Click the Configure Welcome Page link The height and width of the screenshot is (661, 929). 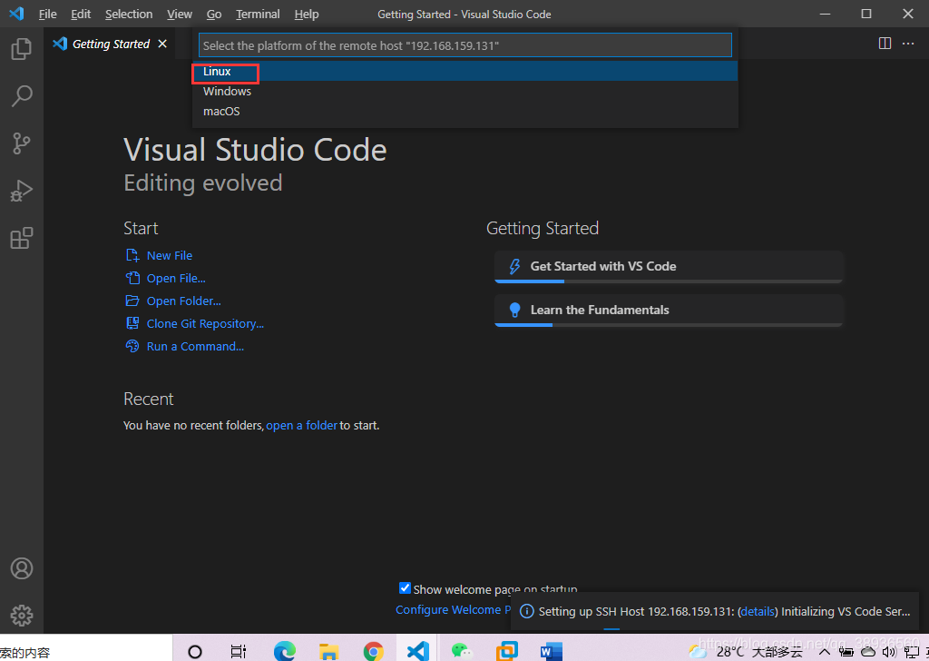(453, 609)
